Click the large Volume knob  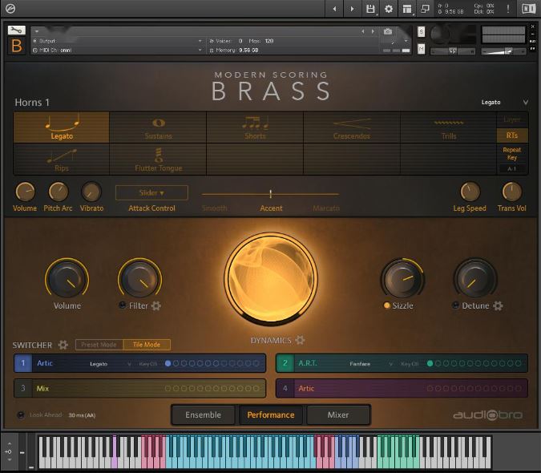coord(67,279)
